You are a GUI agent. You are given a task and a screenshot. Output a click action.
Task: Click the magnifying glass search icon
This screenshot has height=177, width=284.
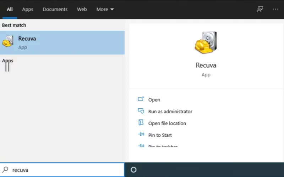(5, 170)
